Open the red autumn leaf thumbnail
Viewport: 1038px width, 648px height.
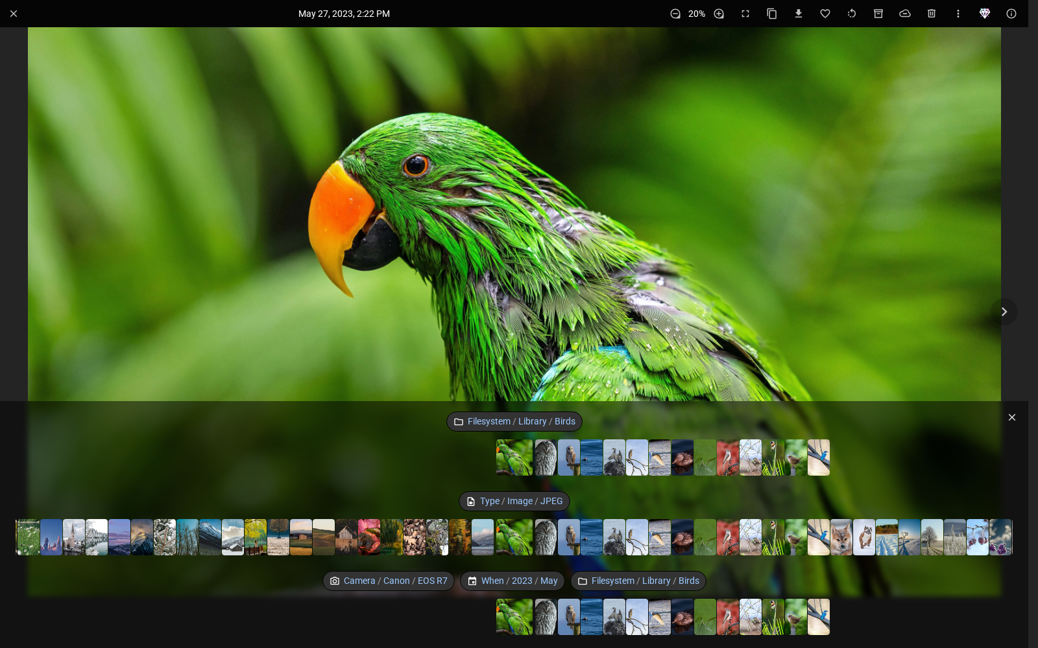(x=369, y=537)
